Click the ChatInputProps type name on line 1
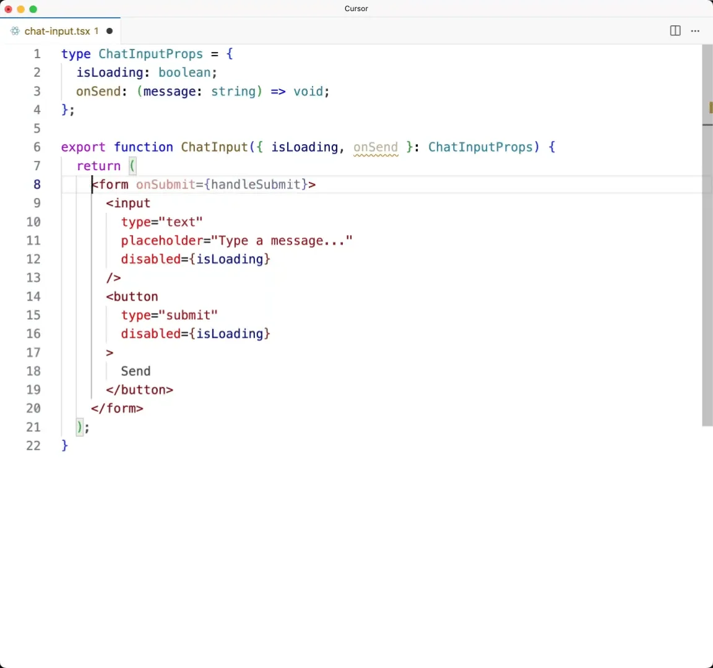Screen dimensions: 713x668 pyautogui.click(x=150, y=54)
